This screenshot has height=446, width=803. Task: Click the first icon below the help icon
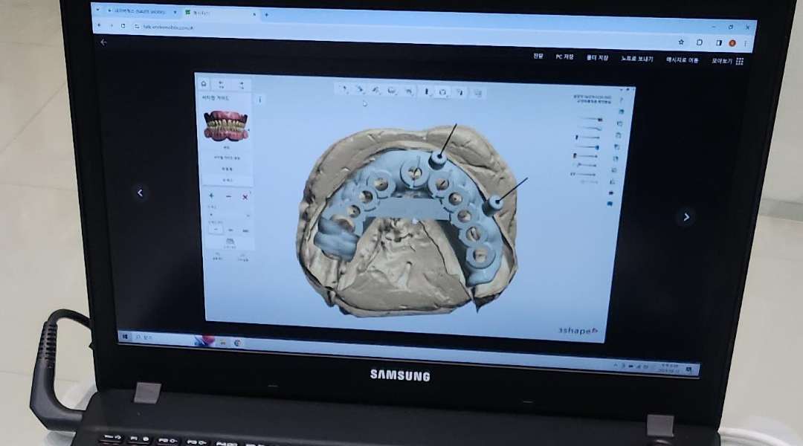tap(621, 111)
